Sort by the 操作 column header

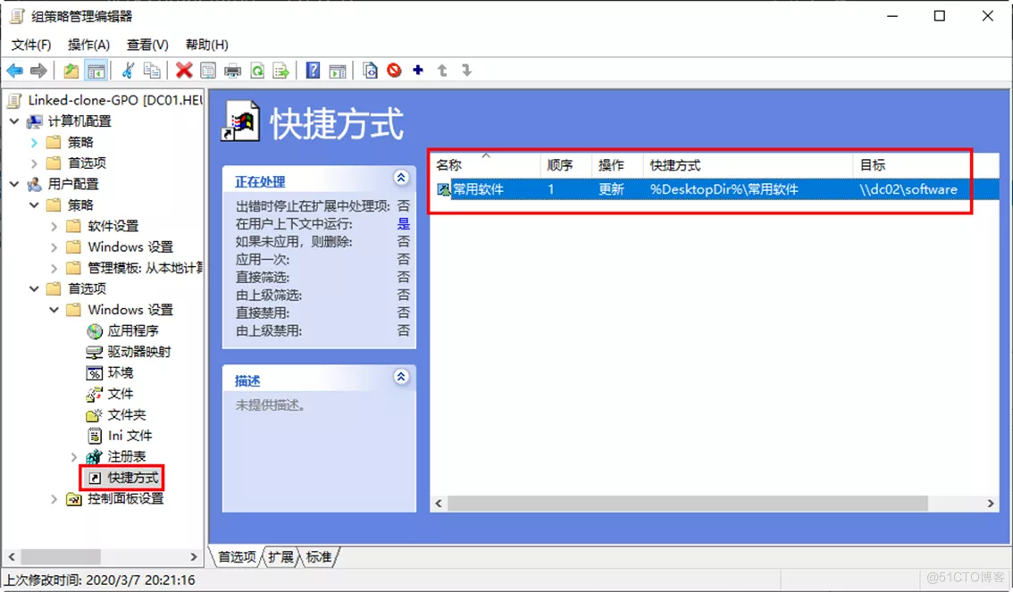pyautogui.click(x=617, y=165)
